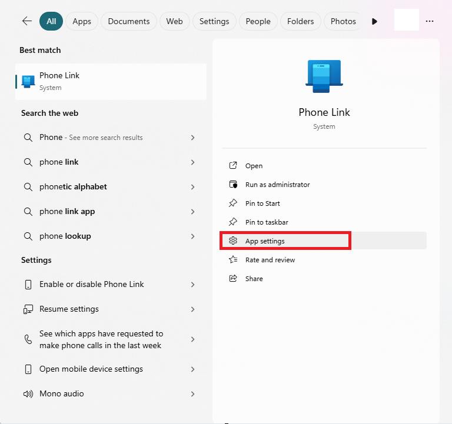Click the Run as administrator shield icon

233,184
